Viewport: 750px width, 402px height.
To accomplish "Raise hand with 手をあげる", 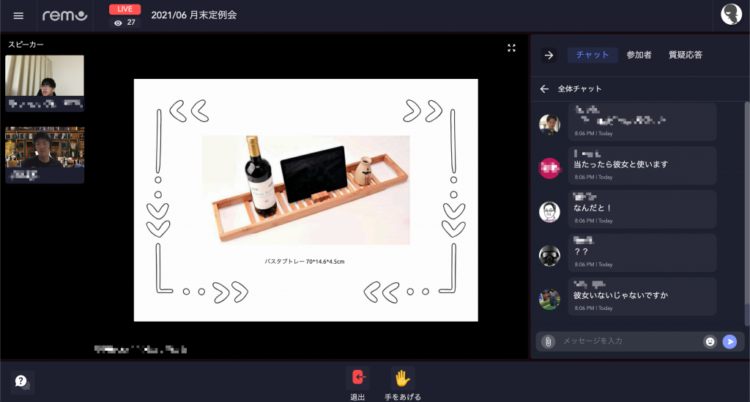I will pos(402,377).
